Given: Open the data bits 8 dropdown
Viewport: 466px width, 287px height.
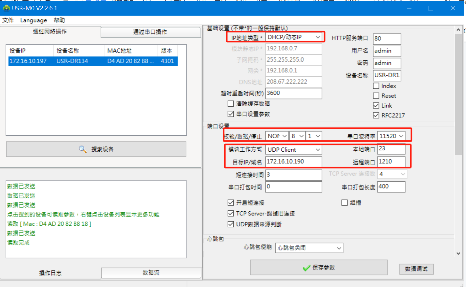Looking at the screenshot, I should [x=297, y=136].
